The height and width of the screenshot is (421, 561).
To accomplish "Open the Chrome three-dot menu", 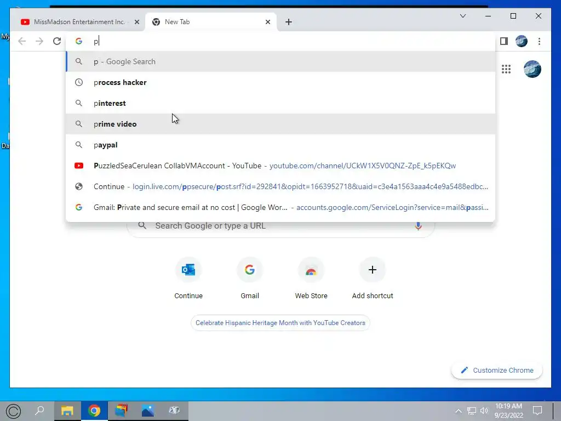I will [x=539, y=41].
